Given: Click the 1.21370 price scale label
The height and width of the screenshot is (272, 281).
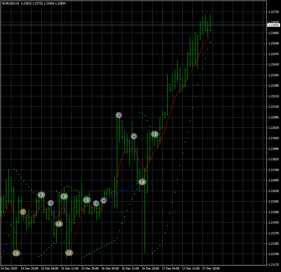Looking at the screenshot, I should [x=274, y=233].
